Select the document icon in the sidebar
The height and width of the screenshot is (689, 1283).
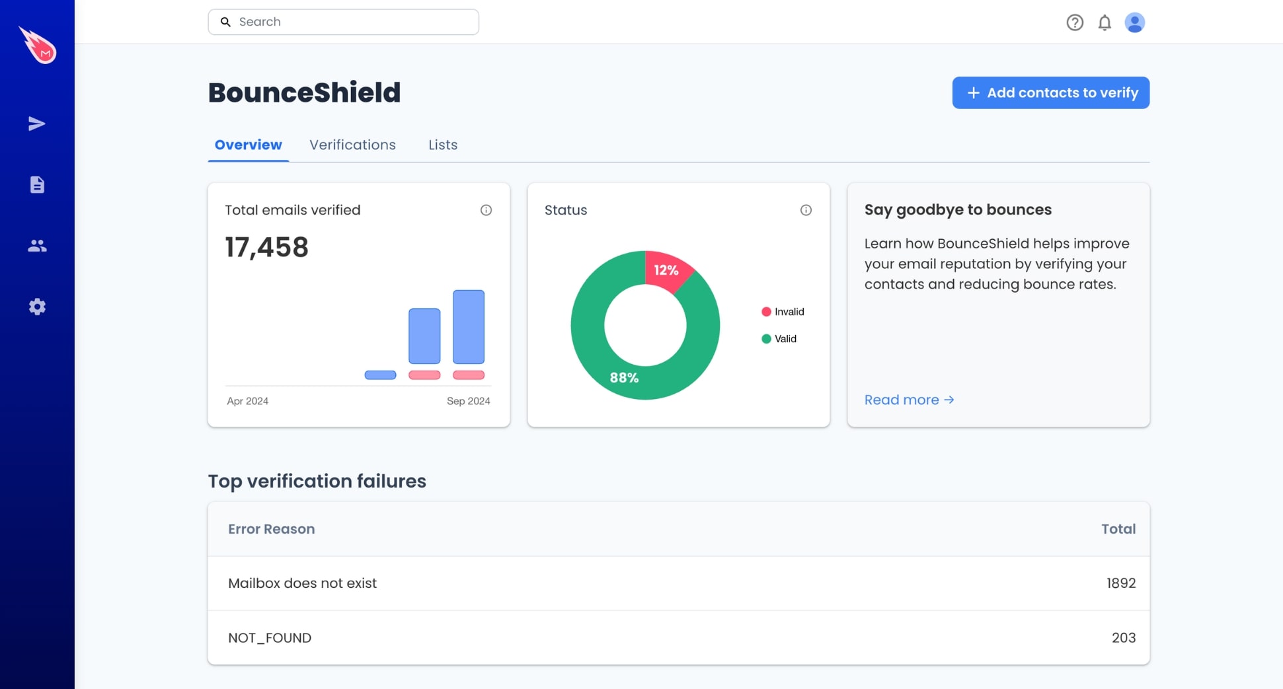[x=37, y=185]
